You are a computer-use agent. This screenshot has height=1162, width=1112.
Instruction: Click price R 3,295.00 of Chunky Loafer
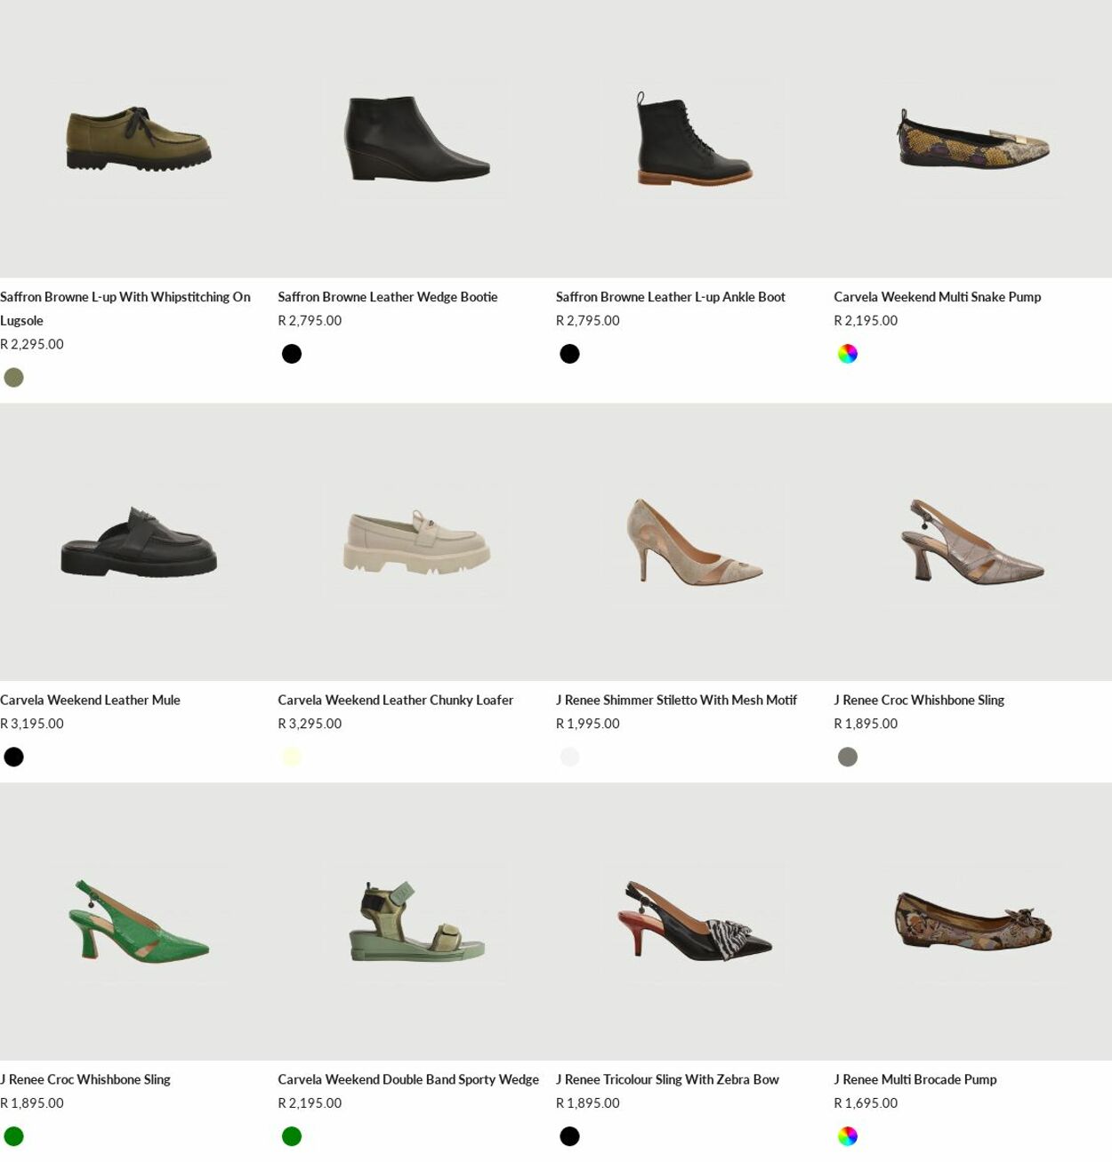tap(310, 724)
